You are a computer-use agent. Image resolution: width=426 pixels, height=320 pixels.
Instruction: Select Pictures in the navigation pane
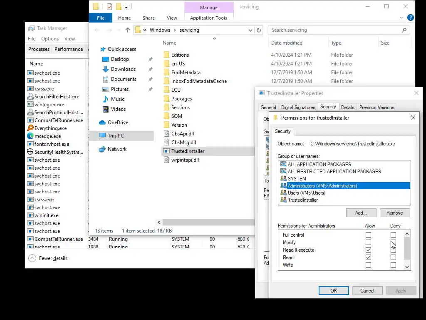click(119, 89)
